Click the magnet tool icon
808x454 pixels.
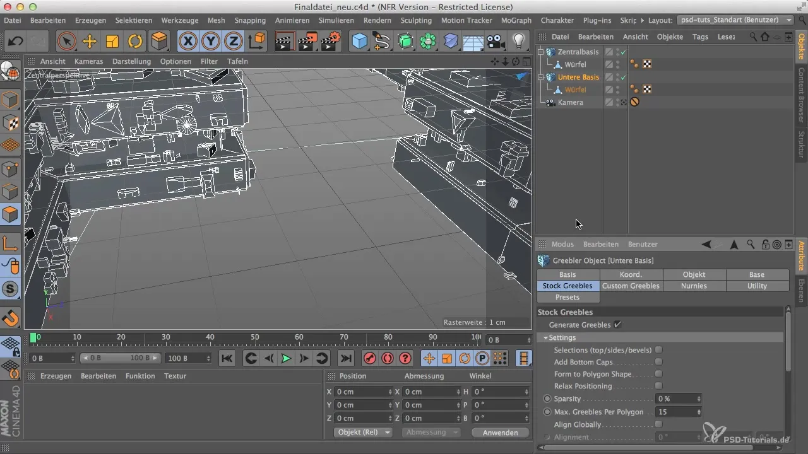pos(10,318)
